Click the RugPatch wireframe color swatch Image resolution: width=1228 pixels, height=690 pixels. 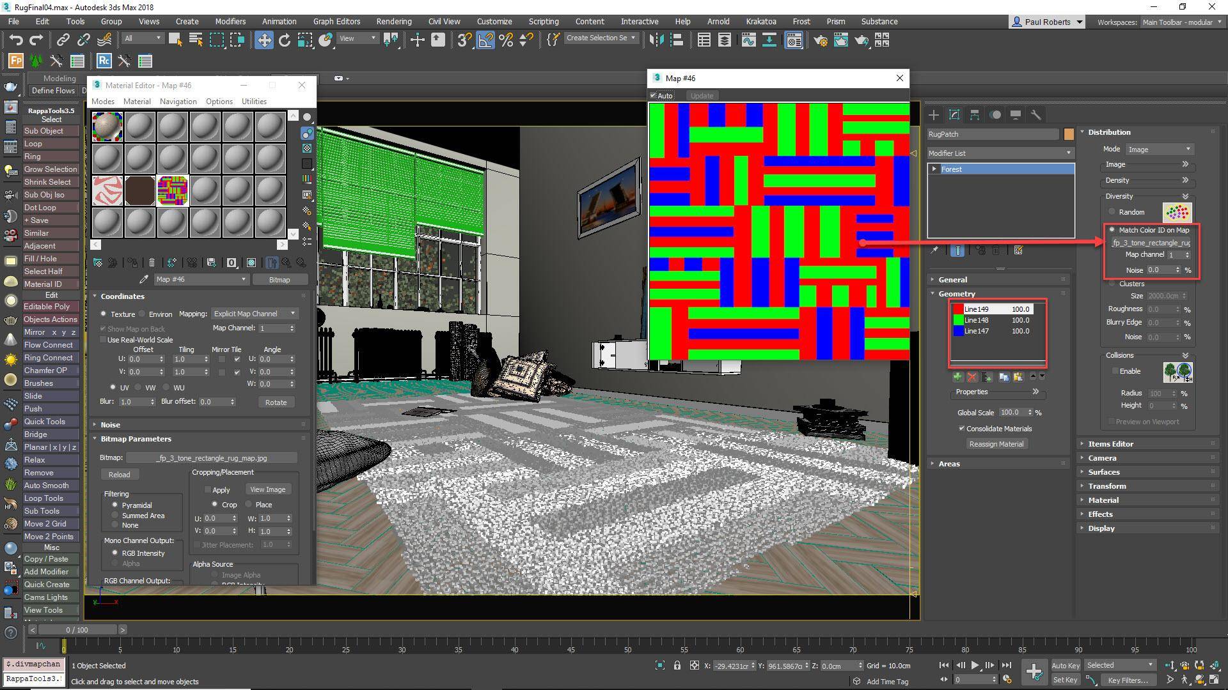1069,134
